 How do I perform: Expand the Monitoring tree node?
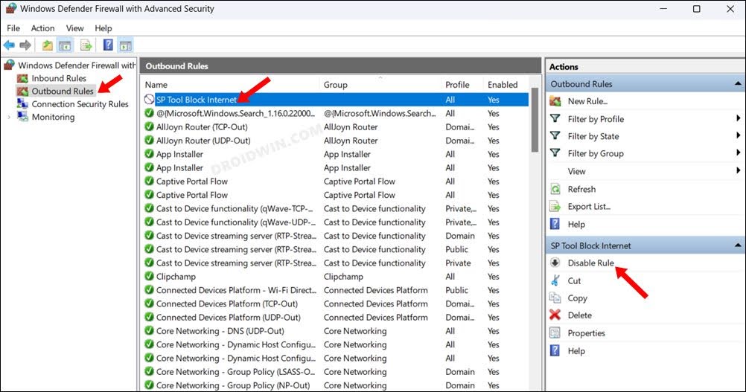click(x=9, y=117)
